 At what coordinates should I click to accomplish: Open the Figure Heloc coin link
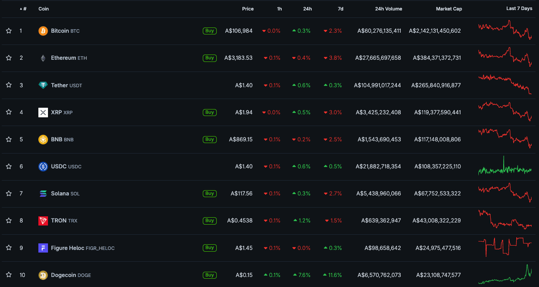click(x=68, y=248)
